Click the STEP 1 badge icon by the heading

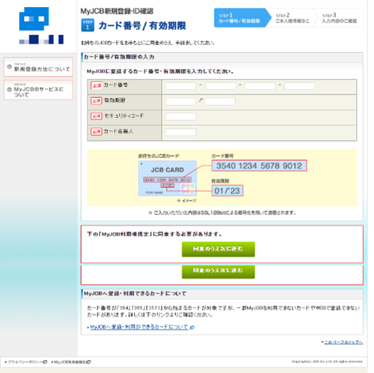click(x=87, y=25)
